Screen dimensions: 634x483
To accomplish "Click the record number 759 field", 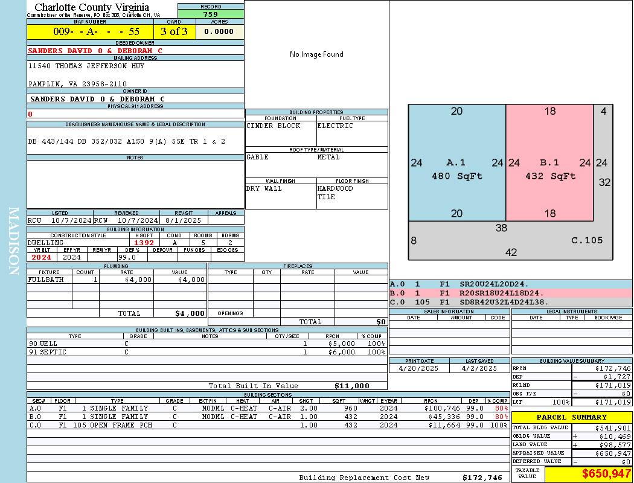I will pyautogui.click(x=211, y=14).
